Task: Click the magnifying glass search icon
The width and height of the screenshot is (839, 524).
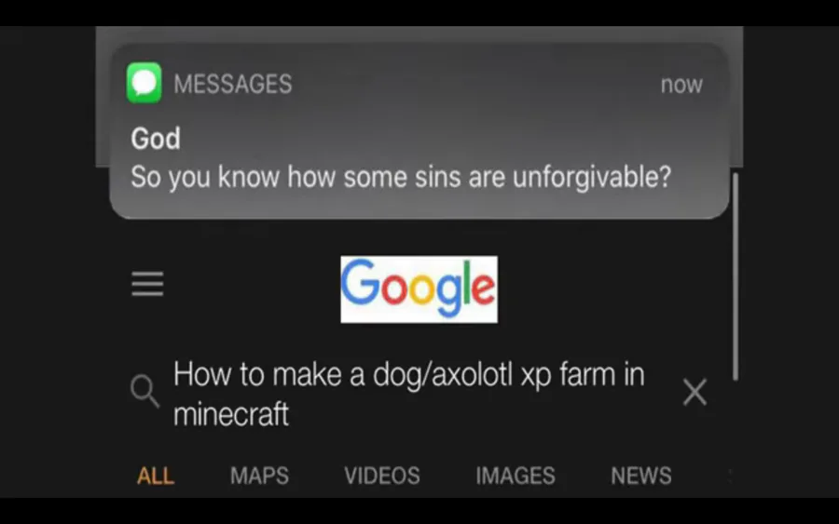Action: pyautogui.click(x=144, y=391)
